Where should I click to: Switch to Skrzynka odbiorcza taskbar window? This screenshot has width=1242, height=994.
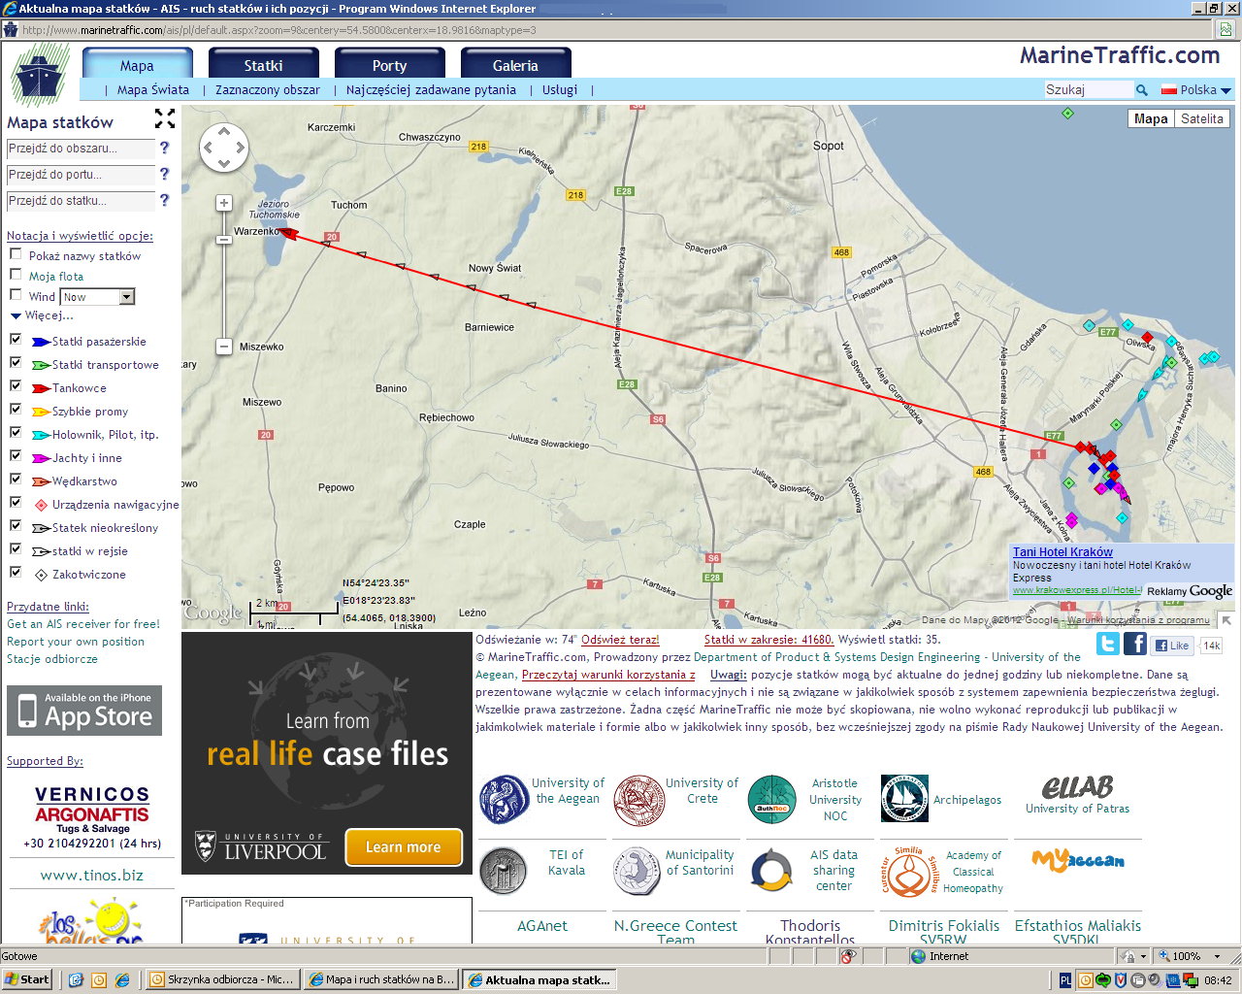click(x=222, y=979)
